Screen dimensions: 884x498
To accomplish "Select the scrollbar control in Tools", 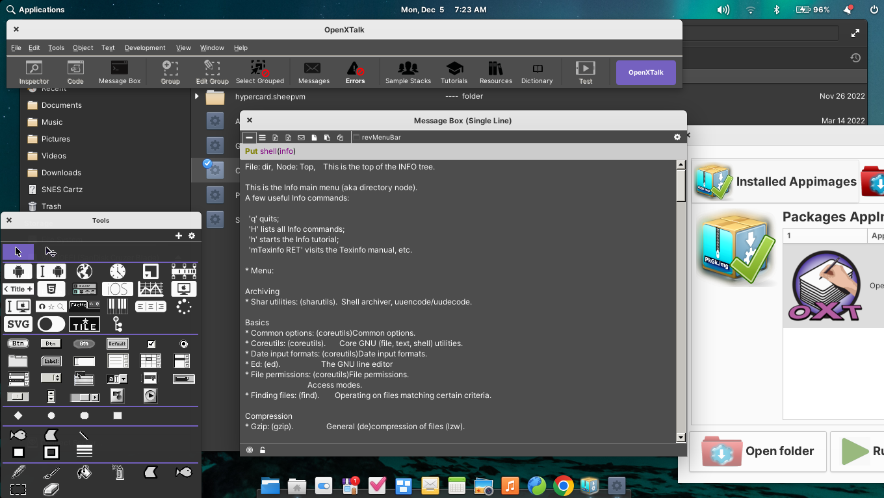I will point(84,396).
